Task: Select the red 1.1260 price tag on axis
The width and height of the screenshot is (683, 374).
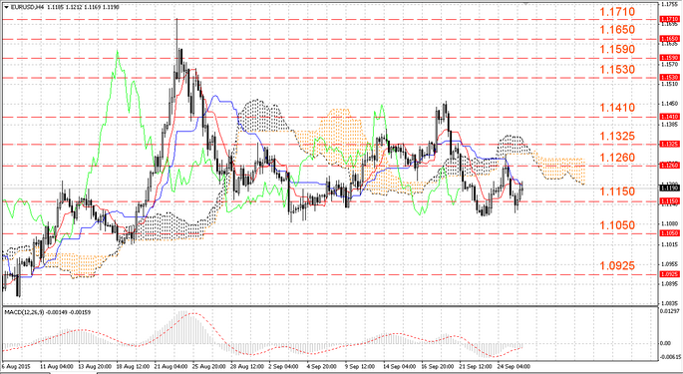Action: [x=669, y=166]
